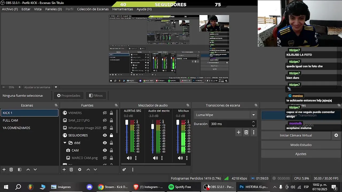Undock the Fuentes panel
The image size is (342, 192).
coord(116,105)
